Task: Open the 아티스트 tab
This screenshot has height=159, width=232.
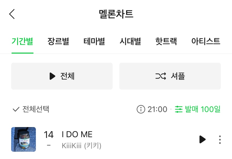Action: pyautogui.click(x=206, y=41)
